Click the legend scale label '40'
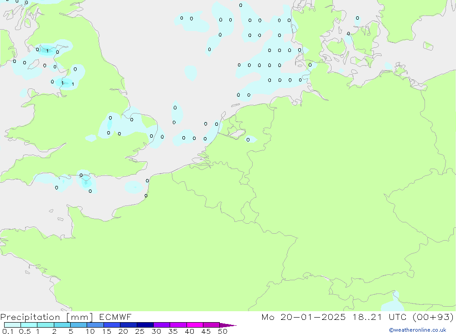 (190, 331)
